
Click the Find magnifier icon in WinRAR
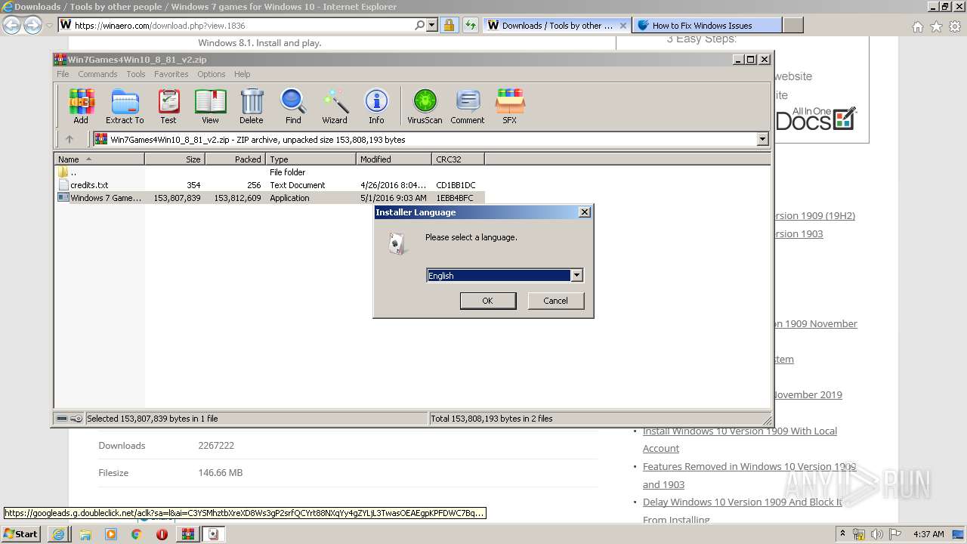tap(293, 106)
